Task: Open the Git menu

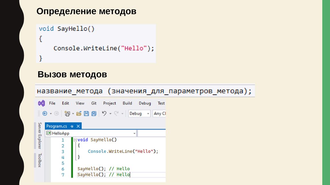Action: pyautogui.click(x=94, y=103)
